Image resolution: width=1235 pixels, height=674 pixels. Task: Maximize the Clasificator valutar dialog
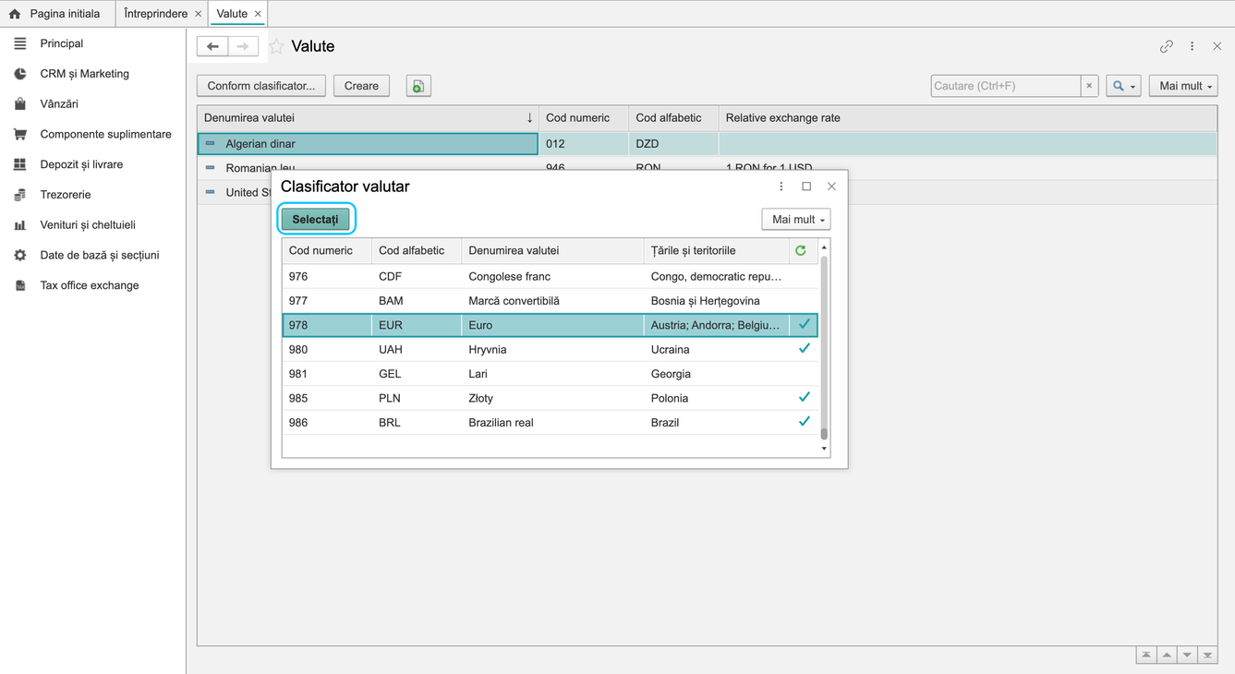coord(806,187)
